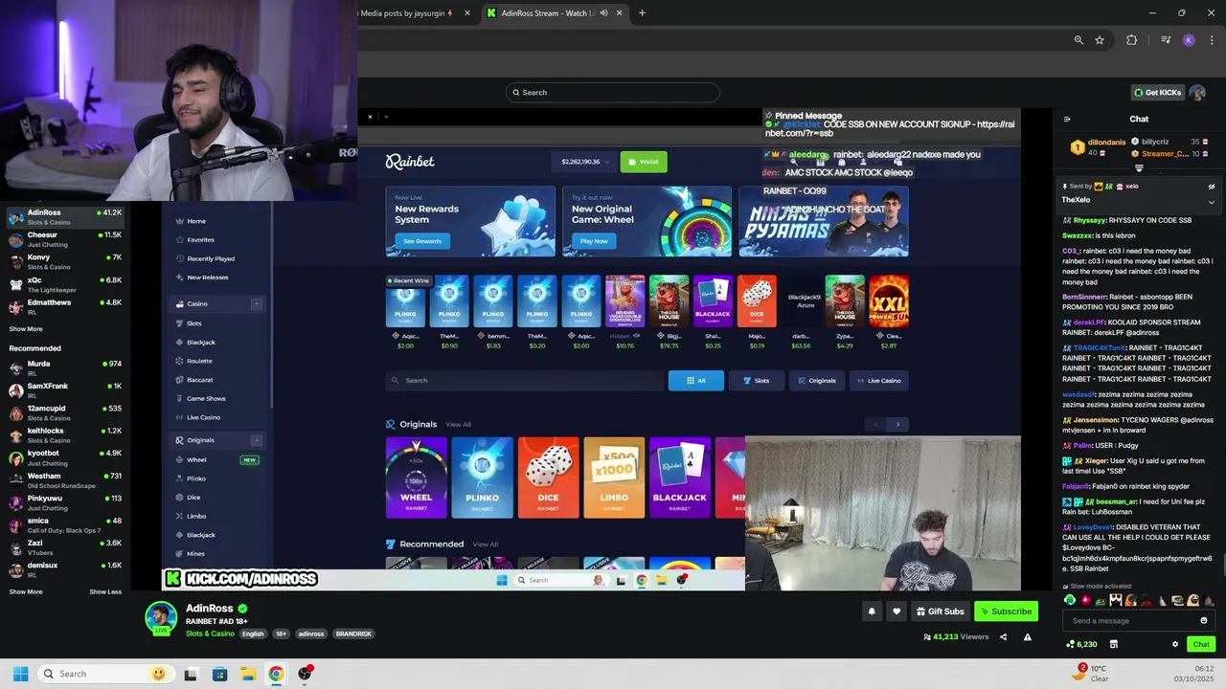Open Chrome profile avatar K
The width and height of the screenshot is (1226, 689).
1189,40
